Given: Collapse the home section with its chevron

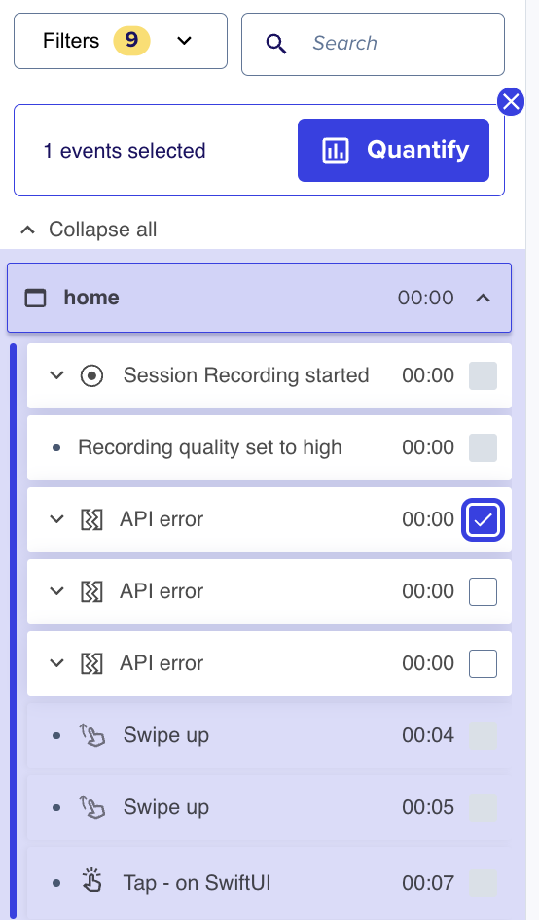Looking at the screenshot, I should (483, 298).
